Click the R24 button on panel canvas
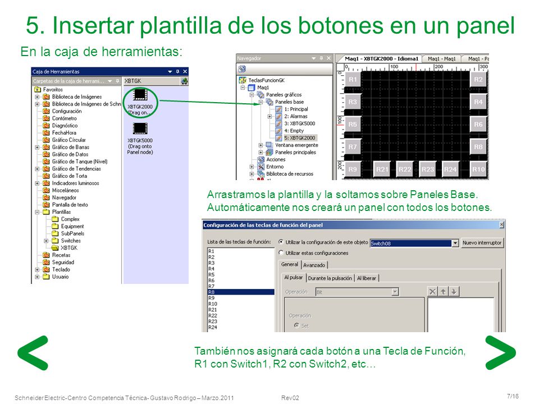The image size is (539, 404). pos(450,169)
